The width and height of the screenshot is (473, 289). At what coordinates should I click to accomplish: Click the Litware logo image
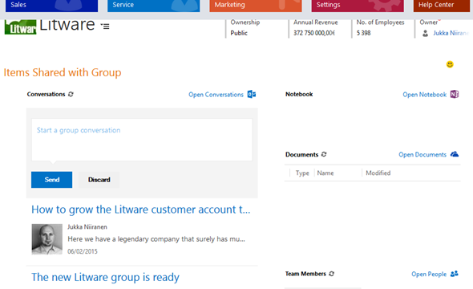click(x=21, y=26)
